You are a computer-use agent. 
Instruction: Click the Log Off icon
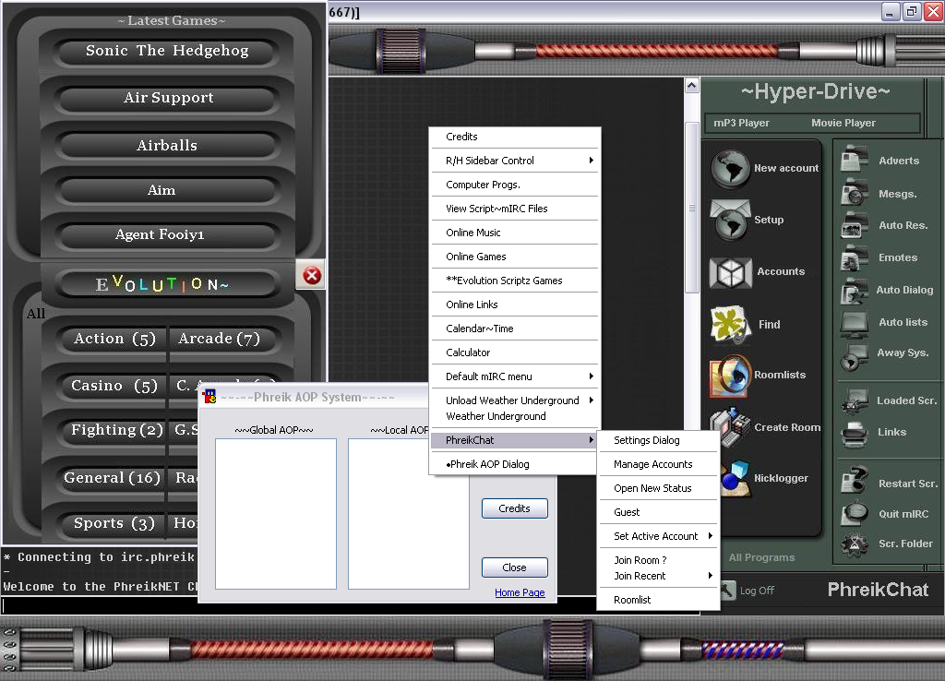728,591
